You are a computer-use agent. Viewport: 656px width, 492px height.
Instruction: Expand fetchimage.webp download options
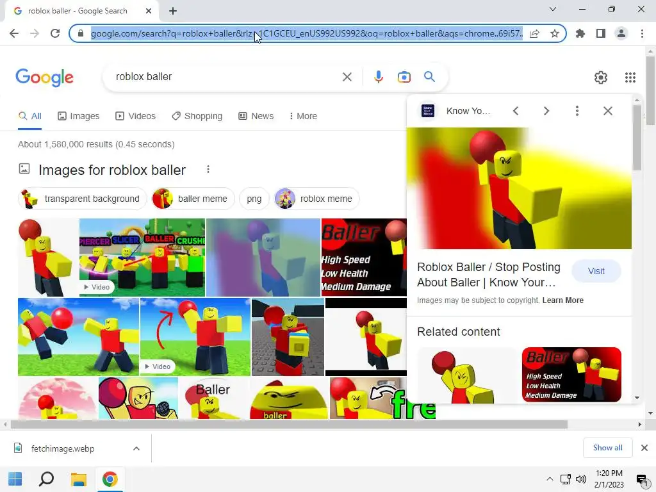click(x=136, y=448)
